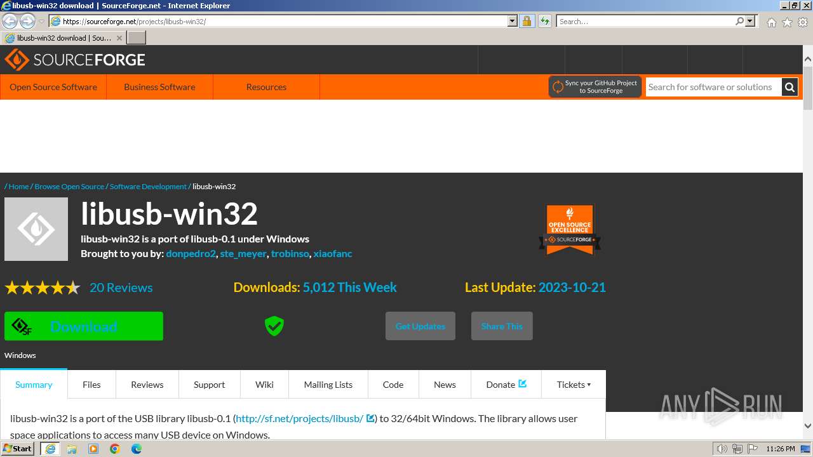
Task: Click the network tray icon
Action: point(737,449)
